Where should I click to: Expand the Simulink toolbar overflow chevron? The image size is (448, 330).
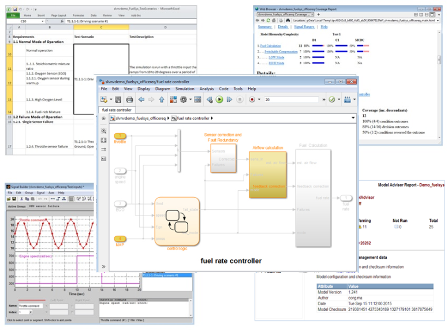point(324,99)
